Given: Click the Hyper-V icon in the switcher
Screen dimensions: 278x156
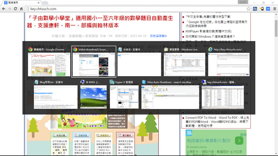Looking at the screenshot, I should coord(112,82).
